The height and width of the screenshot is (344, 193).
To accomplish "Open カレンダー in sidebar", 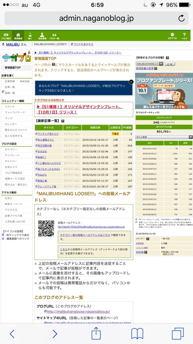I will [x=11, y=124].
